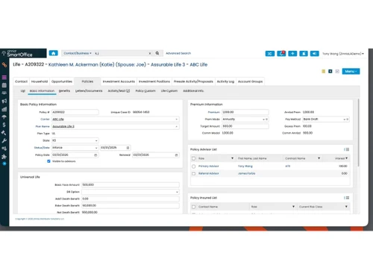Open the wrench tools icon in sidebar
Image resolution: width=373 pixels, height=280 pixels.
click(x=4, y=140)
